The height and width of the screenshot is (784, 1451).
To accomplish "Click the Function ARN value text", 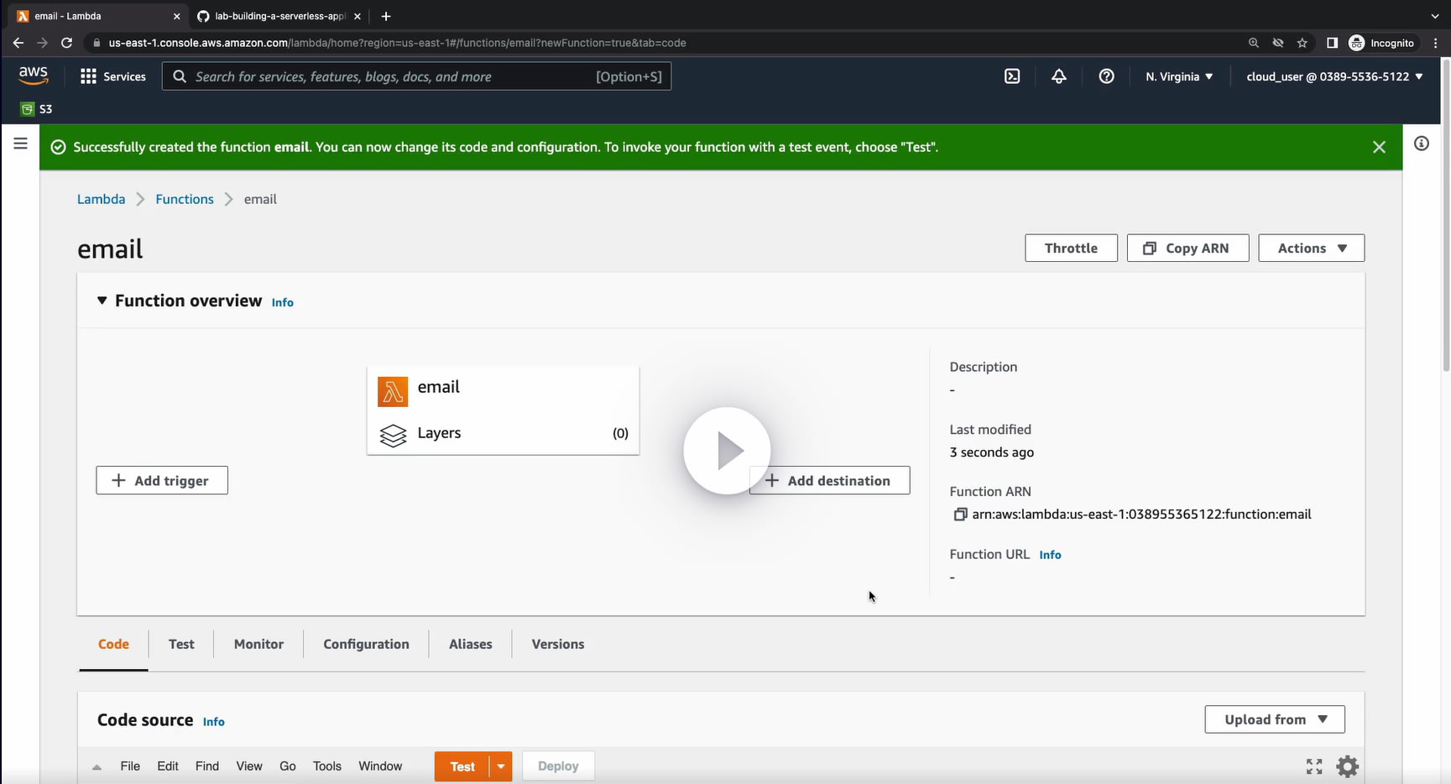I will [x=1141, y=515].
